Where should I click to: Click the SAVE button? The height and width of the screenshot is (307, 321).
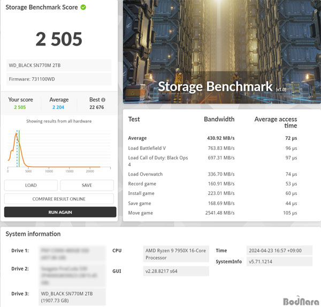[x=87, y=185]
